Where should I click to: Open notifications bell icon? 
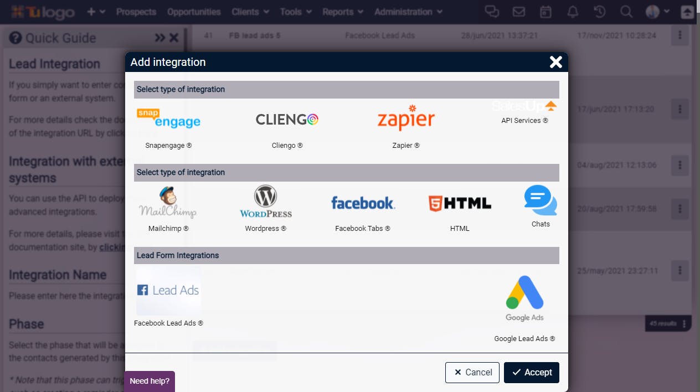point(573,12)
